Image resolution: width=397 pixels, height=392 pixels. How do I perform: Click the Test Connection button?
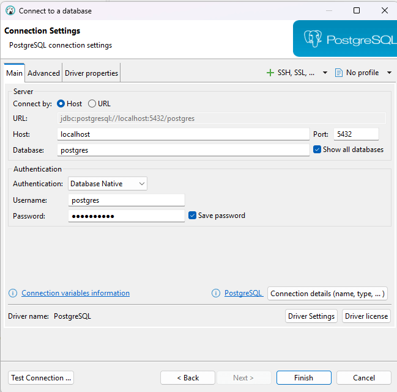pos(41,378)
